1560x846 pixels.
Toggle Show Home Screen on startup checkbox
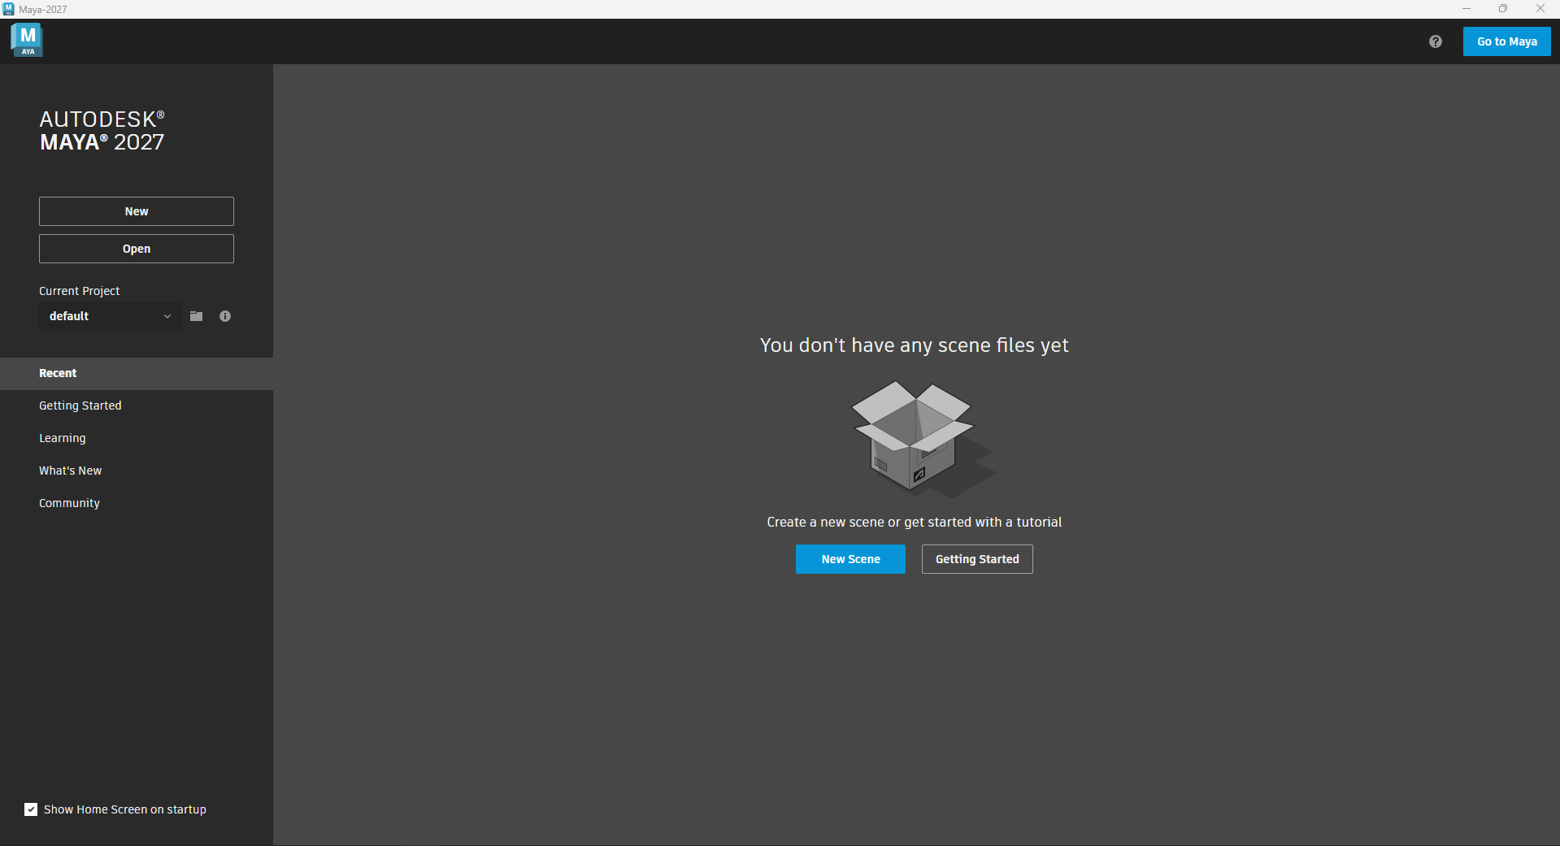click(x=31, y=809)
